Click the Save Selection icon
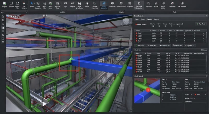Image resolution: width=209 pixels, height=114 pixels. click(x=38, y=3)
